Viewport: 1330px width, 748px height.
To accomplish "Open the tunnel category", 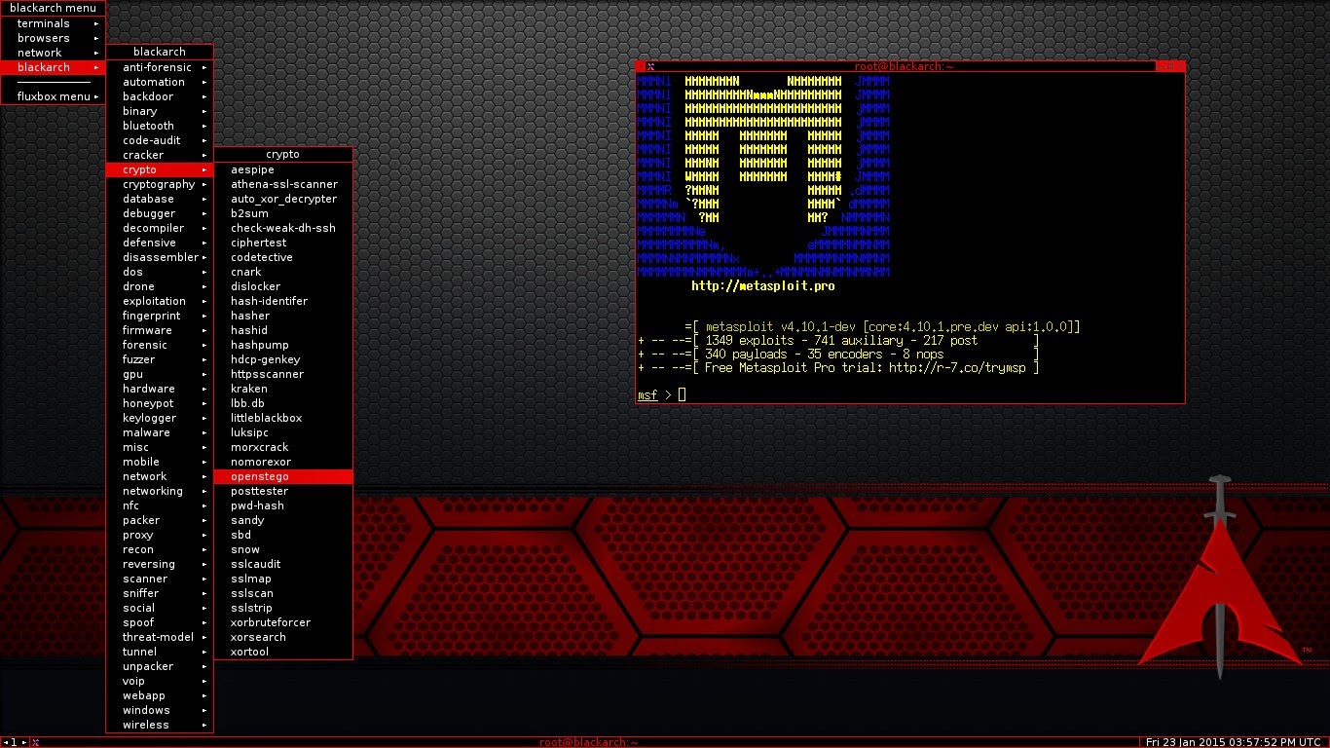I will point(160,652).
